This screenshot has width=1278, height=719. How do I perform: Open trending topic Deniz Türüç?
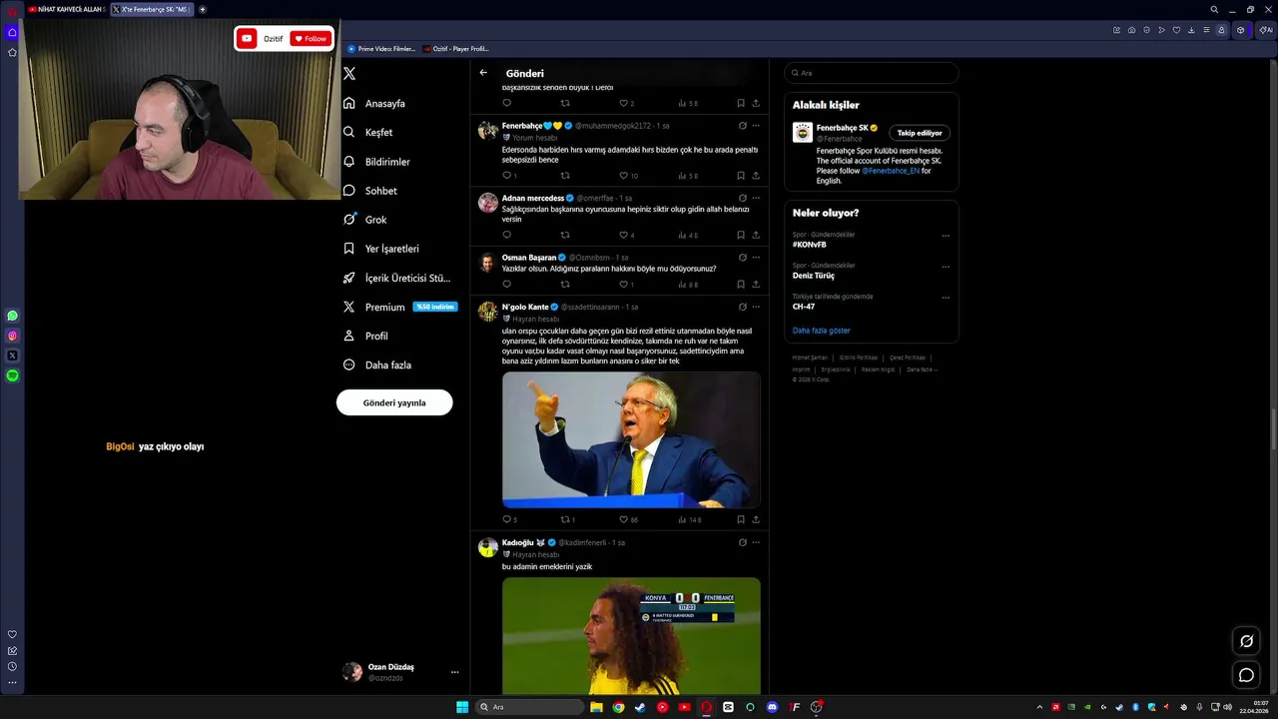(814, 276)
